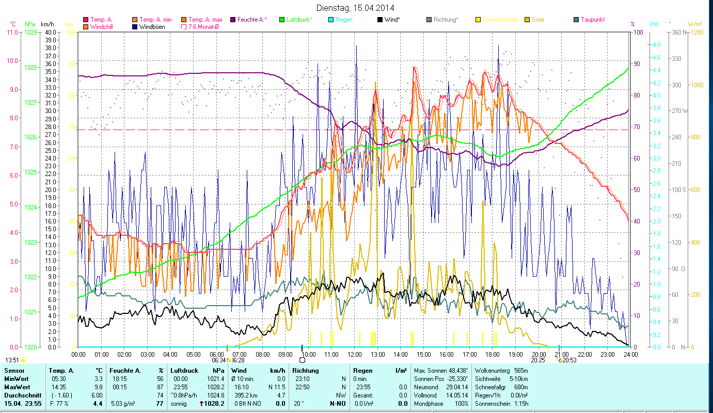The height and width of the screenshot is (413, 713).
Task: Click the orange Windchill legend swatch
Action: click(x=86, y=27)
